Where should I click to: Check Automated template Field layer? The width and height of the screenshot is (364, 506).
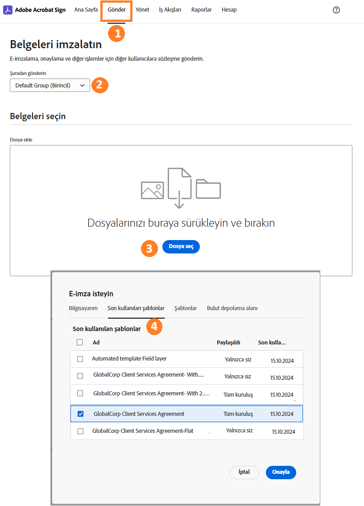point(79,358)
